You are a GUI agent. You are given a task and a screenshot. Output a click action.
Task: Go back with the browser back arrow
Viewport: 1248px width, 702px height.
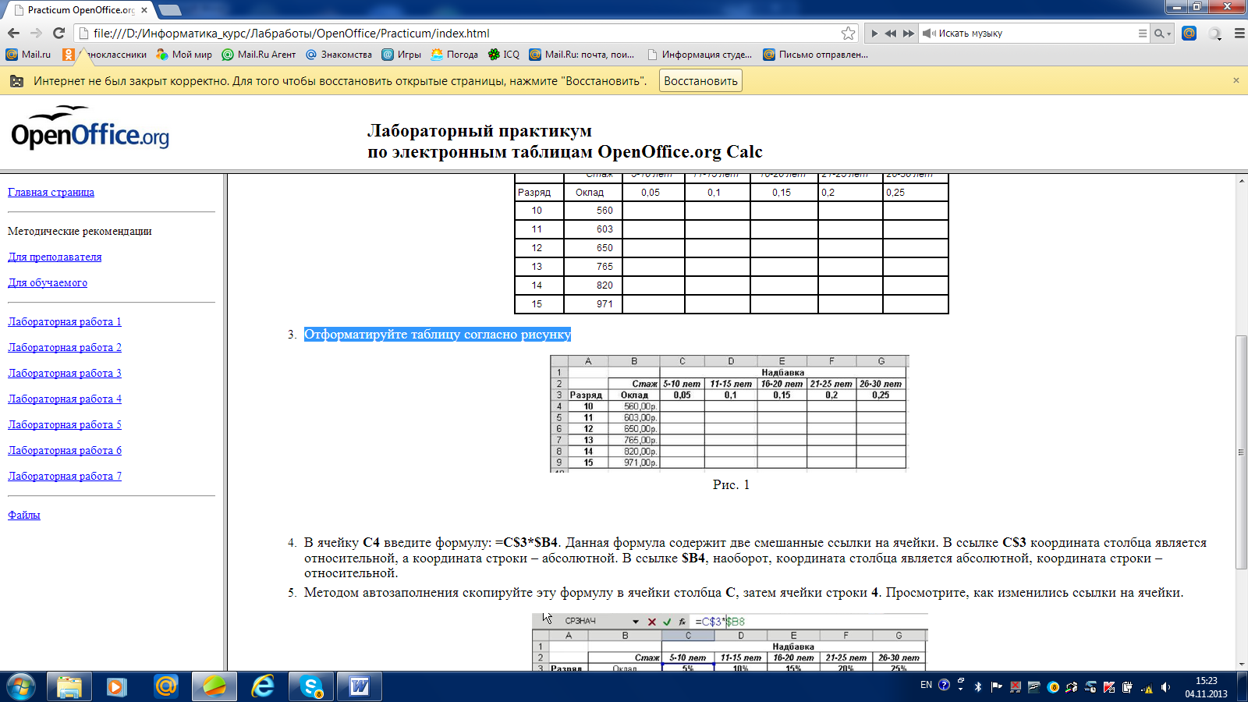(13, 33)
